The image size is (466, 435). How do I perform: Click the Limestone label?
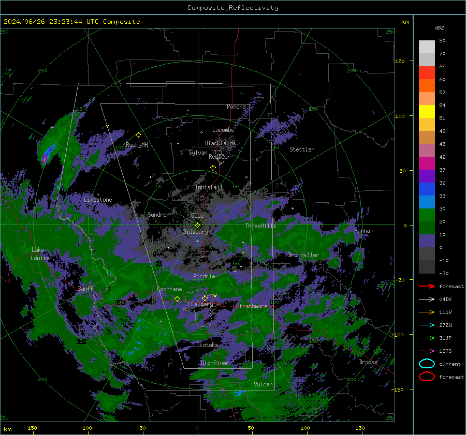tap(98, 200)
